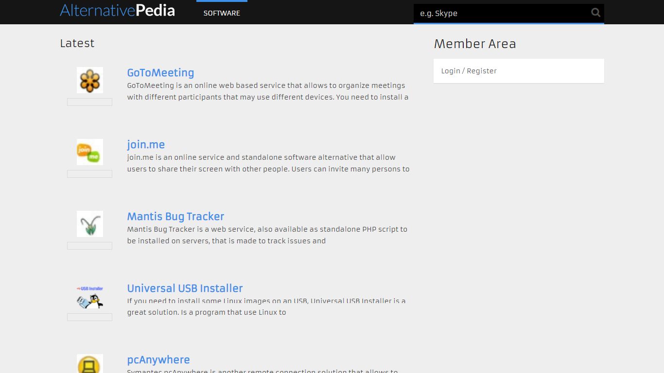Click the join.me logo icon
The width and height of the screenshot is (664, 373).
tap(89, 152)
